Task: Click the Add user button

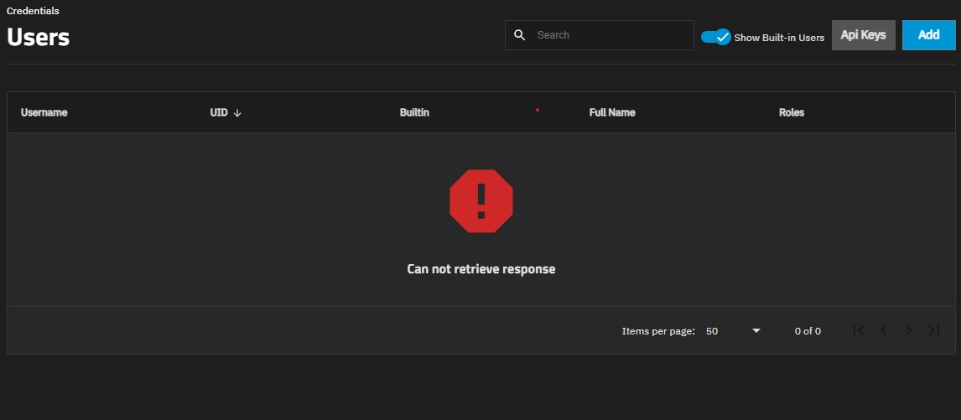Action: (x=928, y=35)
